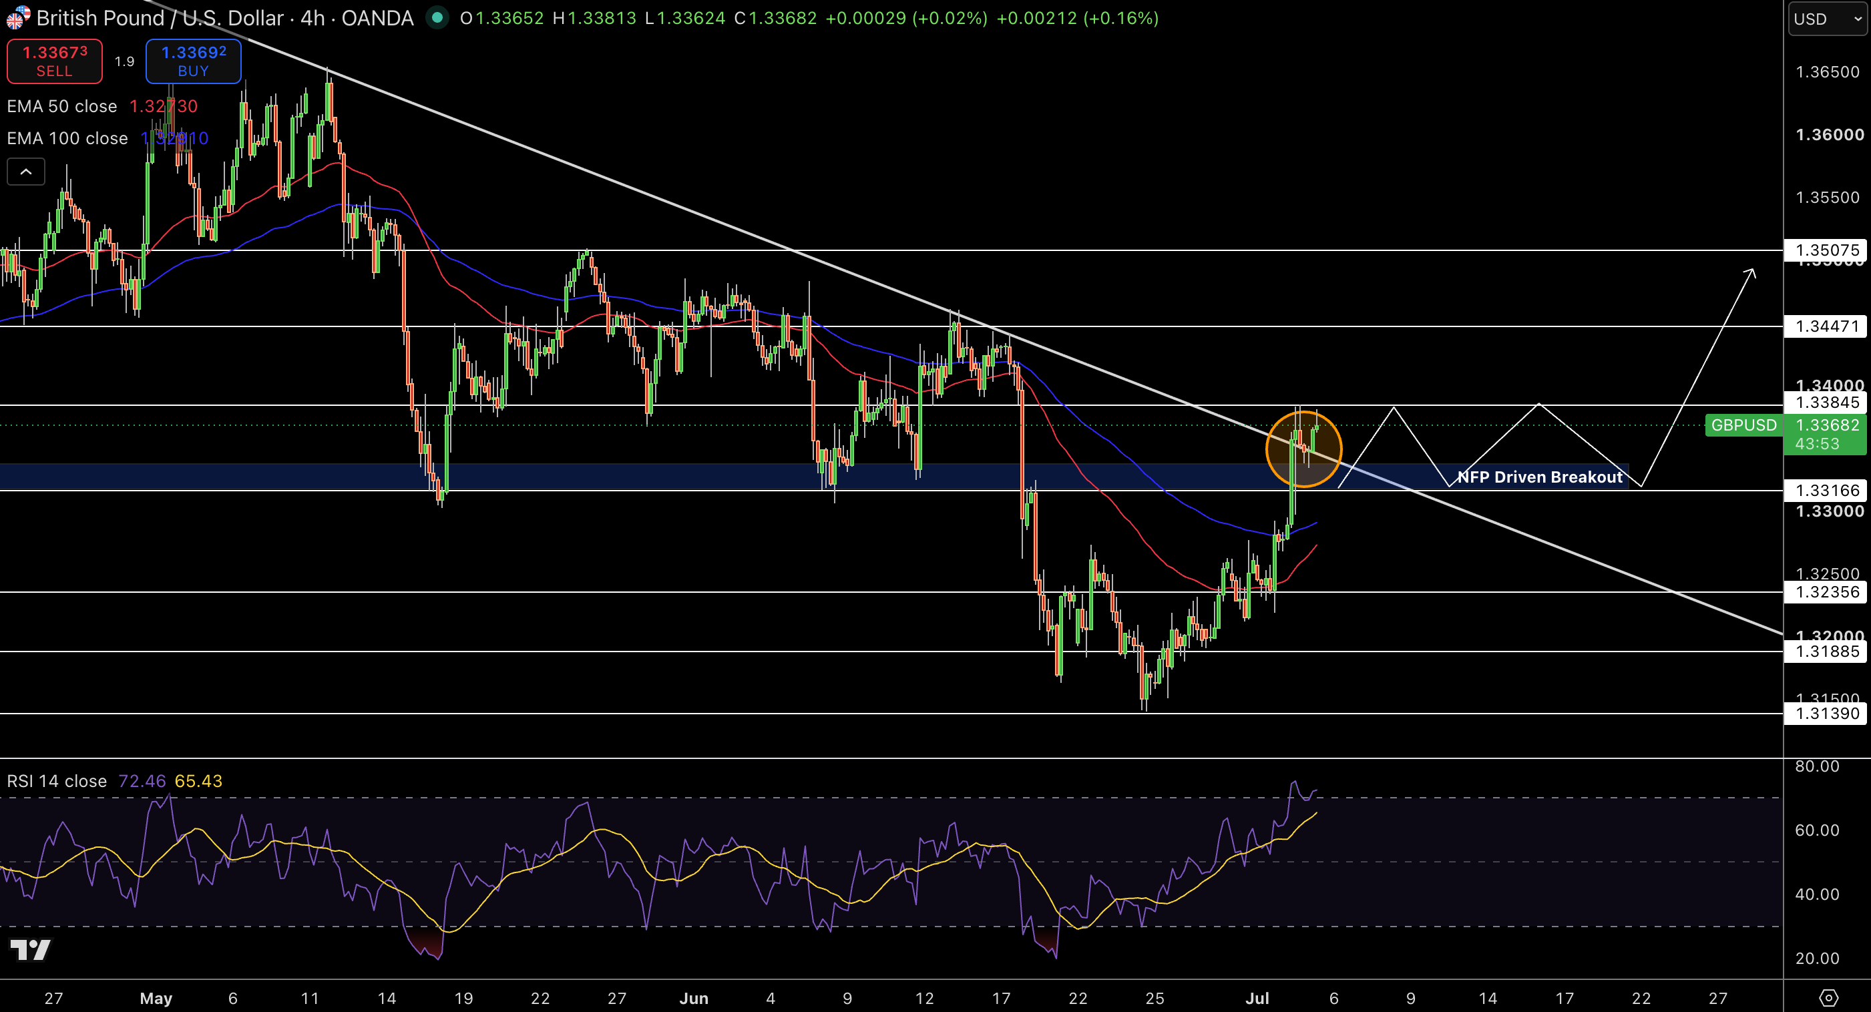Select the EMA 100 close indicator label
The width and height of the screenshot is (1871, 1012).
(x=67, y=138)
